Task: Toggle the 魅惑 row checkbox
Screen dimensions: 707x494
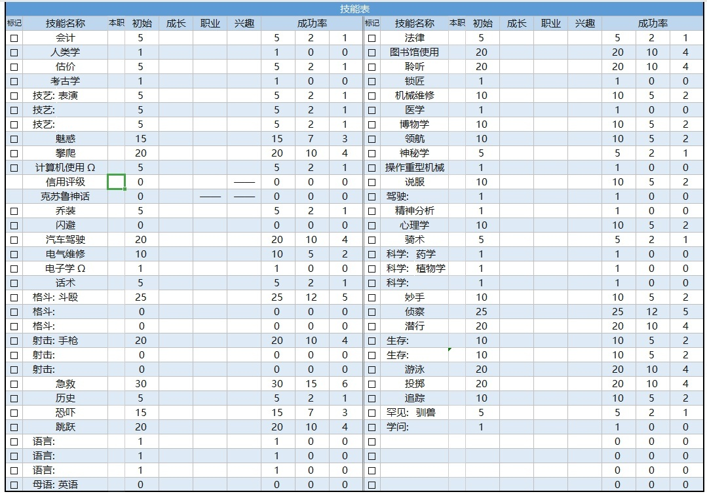Action: tap(14, 140)
